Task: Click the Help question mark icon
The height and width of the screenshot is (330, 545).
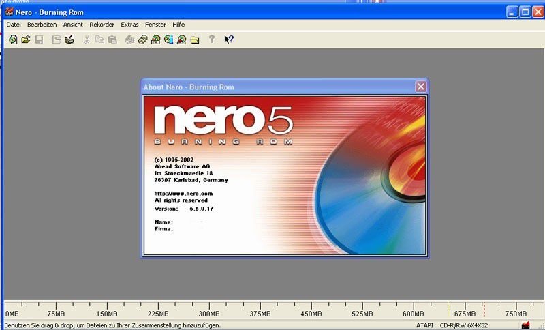Action: 212,39
